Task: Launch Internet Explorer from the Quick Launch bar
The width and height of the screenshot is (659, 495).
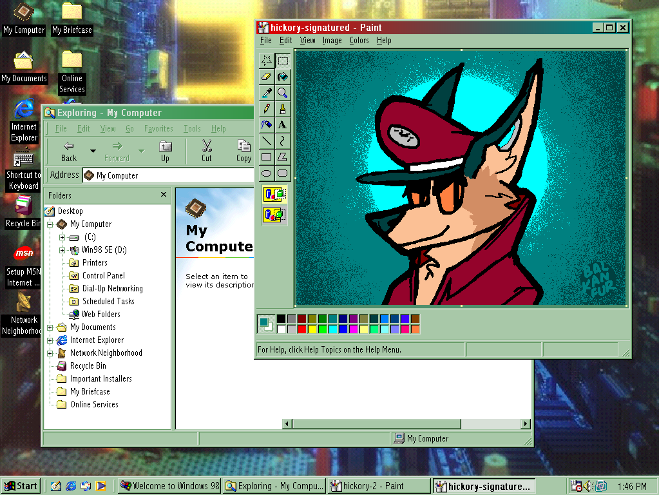Action: point(71,486)
